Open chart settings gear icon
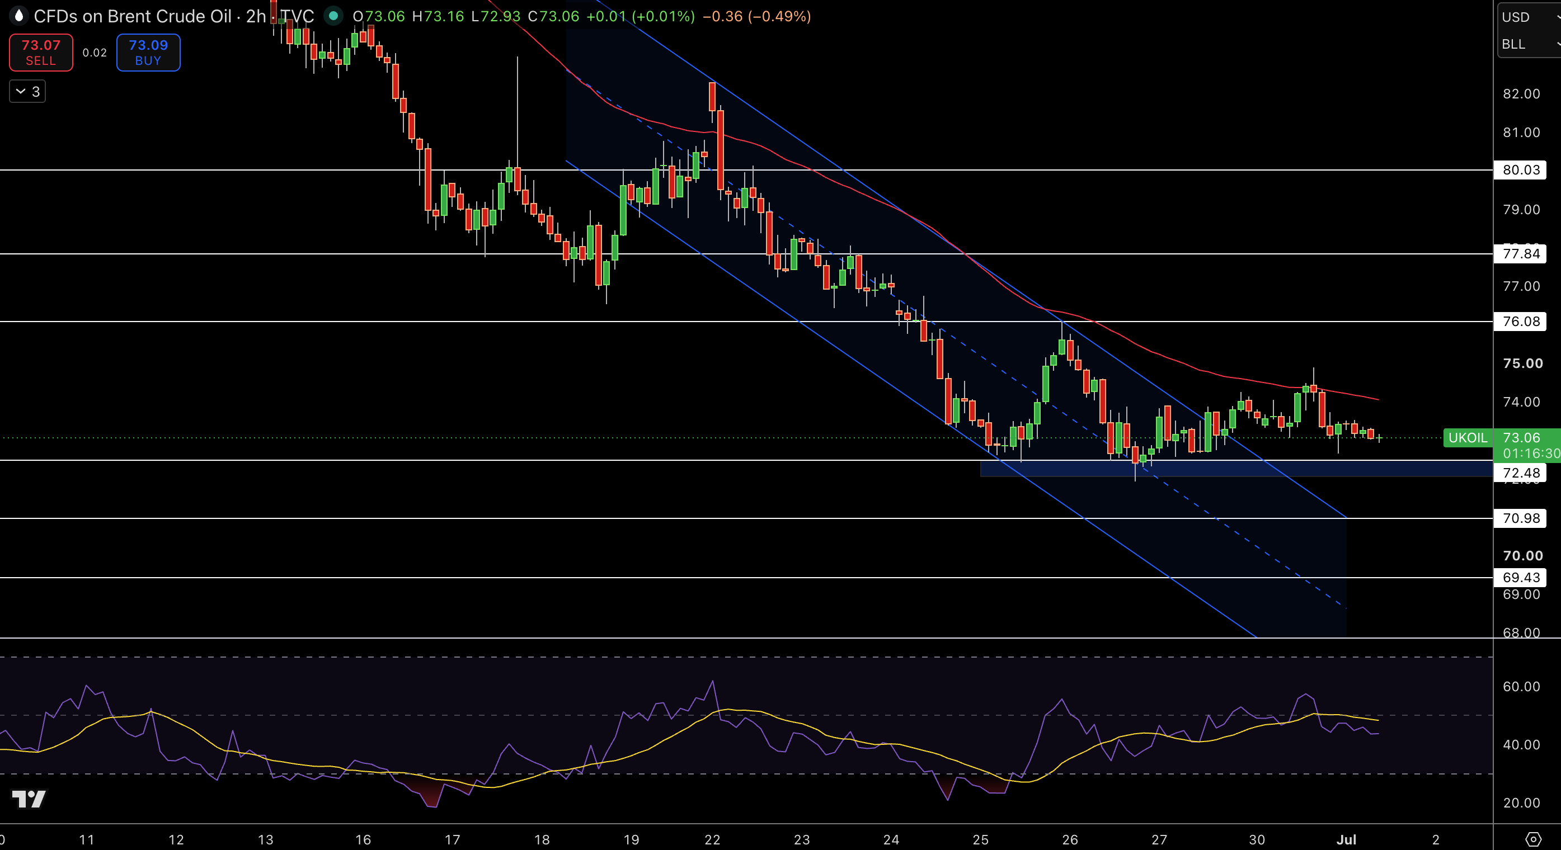Screen dimensions: 1561x850 pyautogui.click(x=1532, y=839)
